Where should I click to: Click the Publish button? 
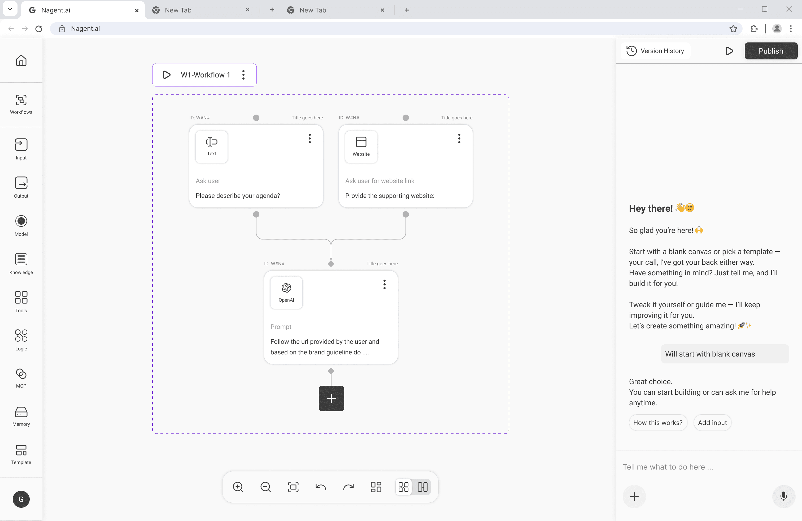[770, 51]
